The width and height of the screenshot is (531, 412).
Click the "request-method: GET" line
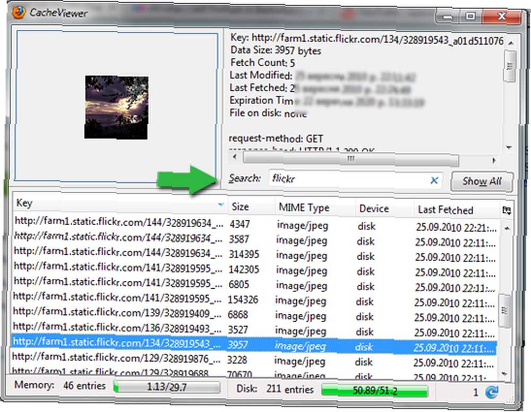(x=276, y=139)
